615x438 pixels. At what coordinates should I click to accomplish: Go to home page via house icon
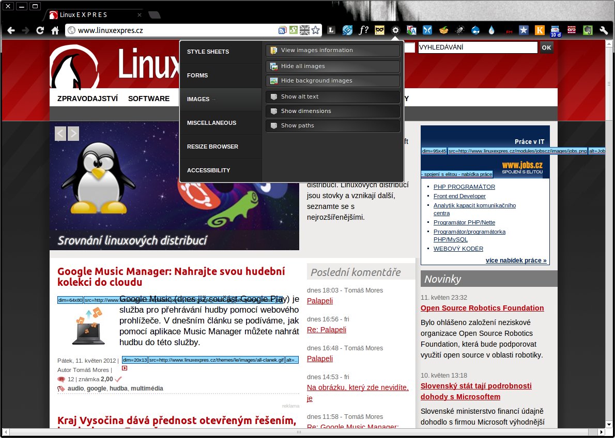pos(55,30)
